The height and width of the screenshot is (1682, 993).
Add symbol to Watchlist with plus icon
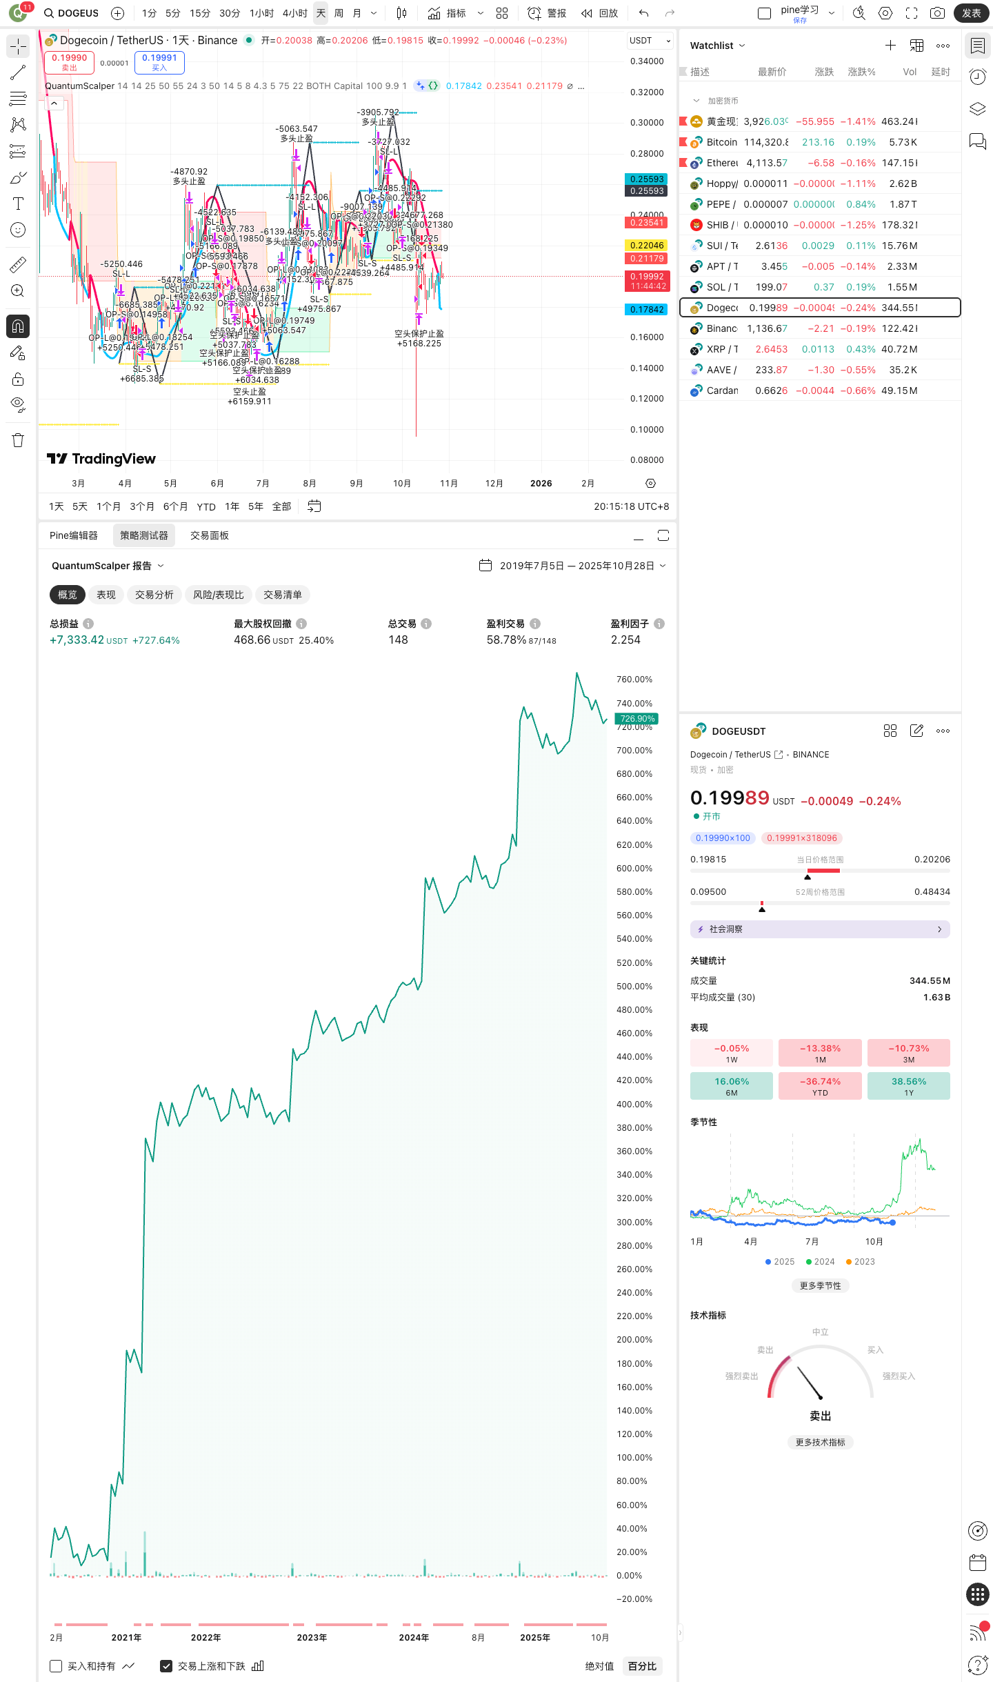click(x=890, y=46)
